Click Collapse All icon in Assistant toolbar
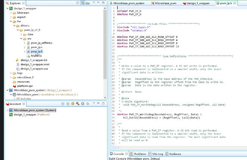The image size is (247, 160). tap(63, 104)
